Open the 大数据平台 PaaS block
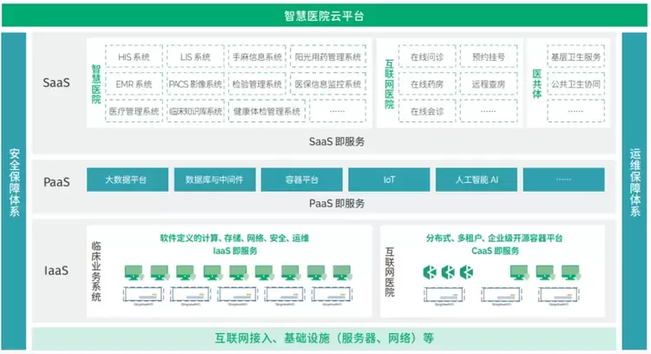The image size is (651, 354). click(128, 180)
